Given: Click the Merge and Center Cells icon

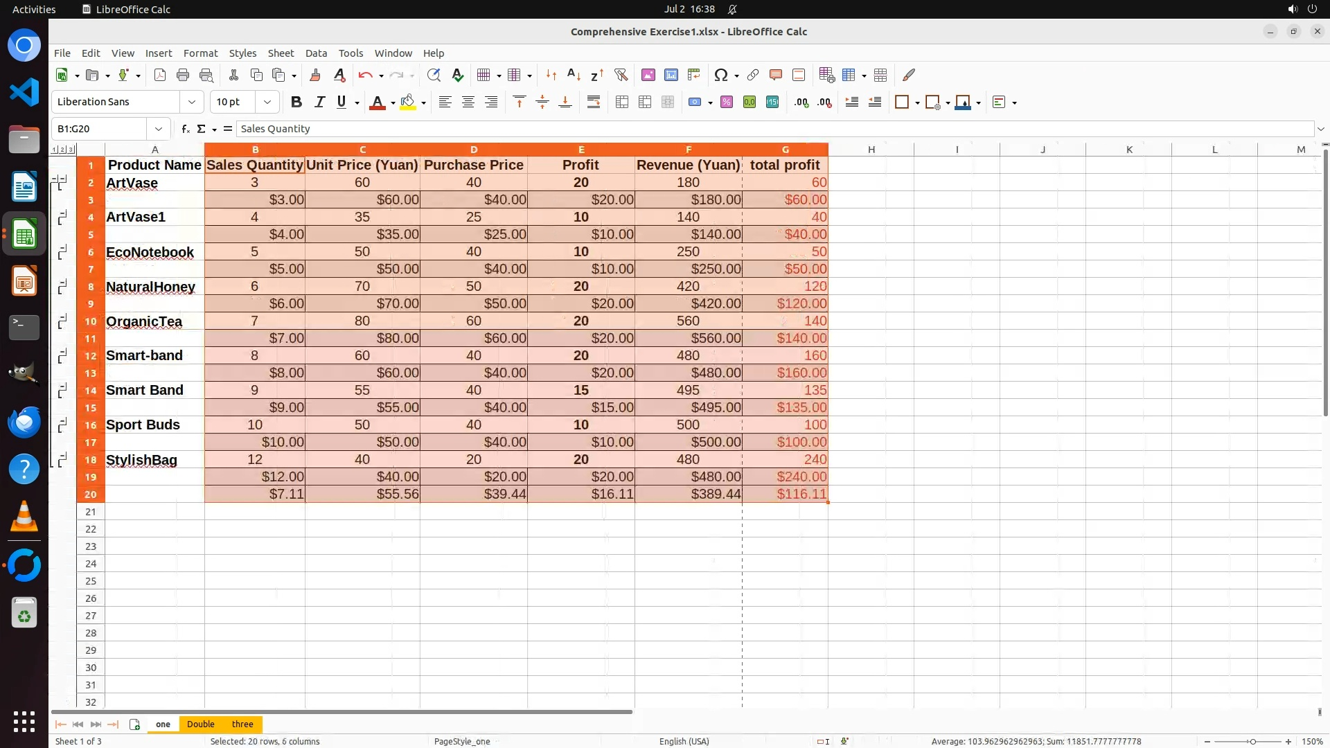Looking at the screenshot, I should click(621, 102).
